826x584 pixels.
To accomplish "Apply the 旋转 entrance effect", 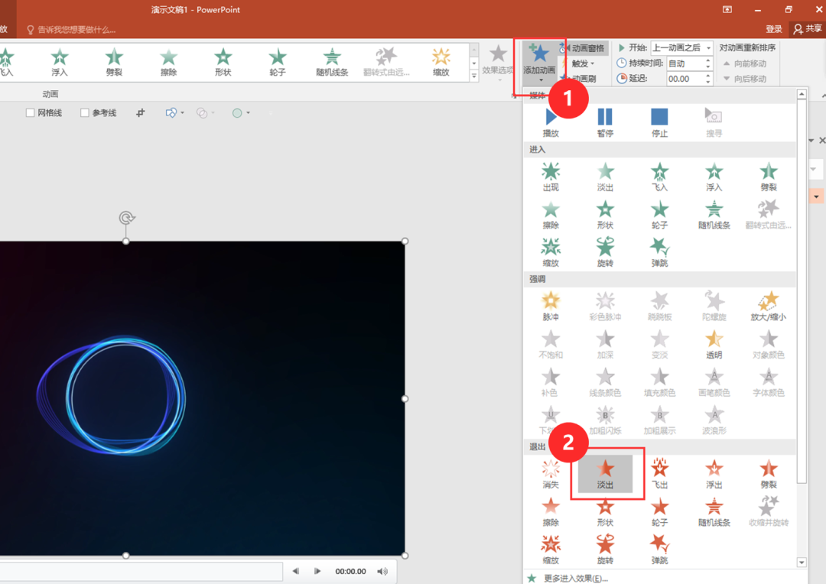I will tap(605, 253).
